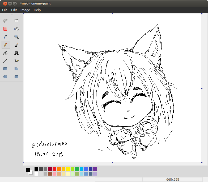Click the white background color indicator
The image size is (208, 182).
(31, 173)
